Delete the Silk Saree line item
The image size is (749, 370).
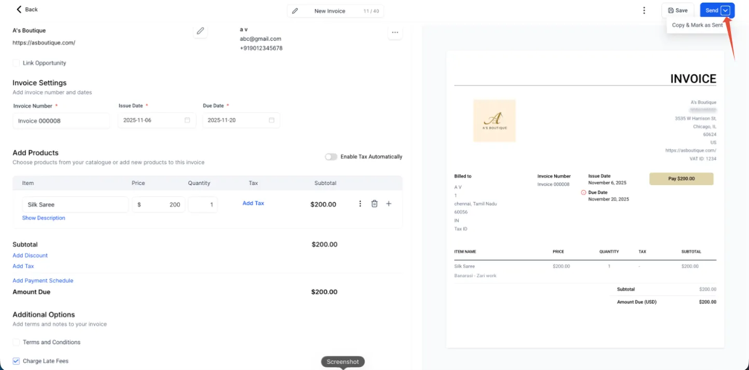pyautogui.click(x=374, y=204)
